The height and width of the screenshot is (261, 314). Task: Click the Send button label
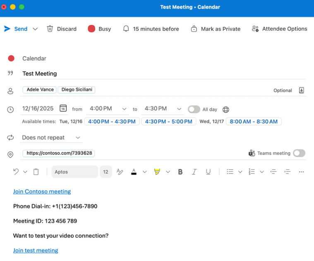21,29
